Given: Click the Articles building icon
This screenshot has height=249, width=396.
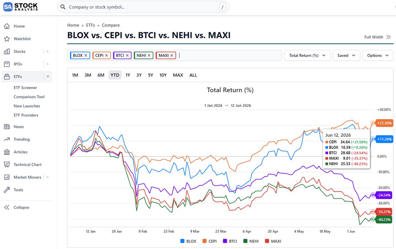Looking at the screenshot, I should (x=7, y=152).
